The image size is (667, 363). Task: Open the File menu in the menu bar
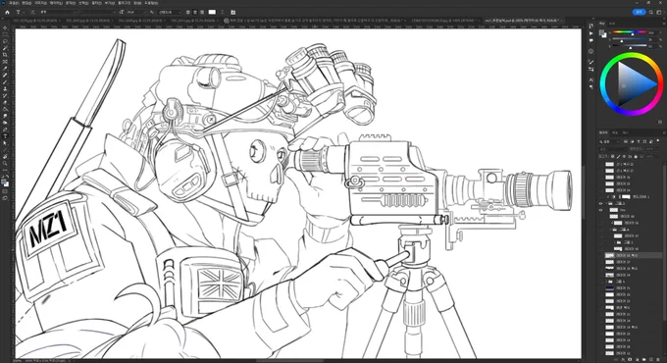coord(14,3)
